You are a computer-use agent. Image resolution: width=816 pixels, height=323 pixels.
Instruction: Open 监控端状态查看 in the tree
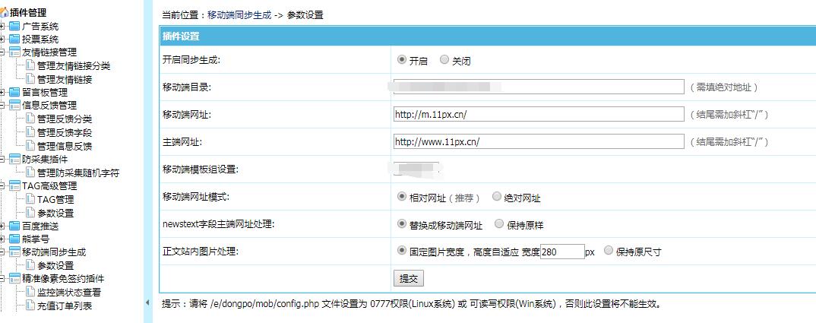coord(69,293)
